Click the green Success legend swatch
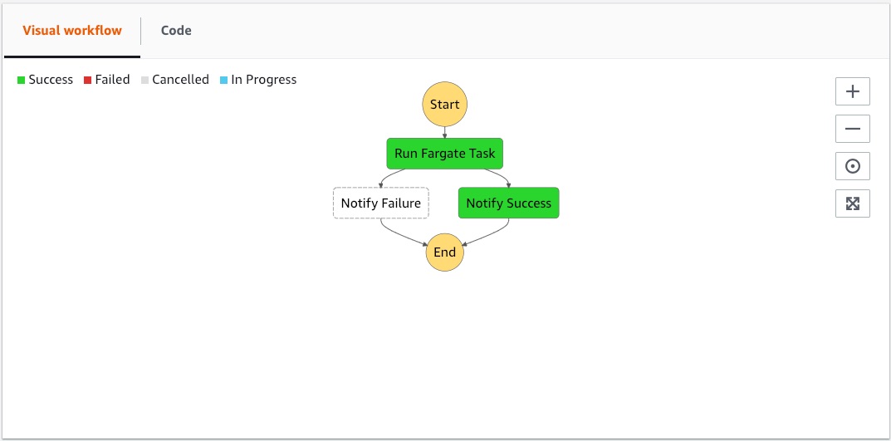Image resolution: width=891 pixels, height=441 pixels. pos(22,81)
